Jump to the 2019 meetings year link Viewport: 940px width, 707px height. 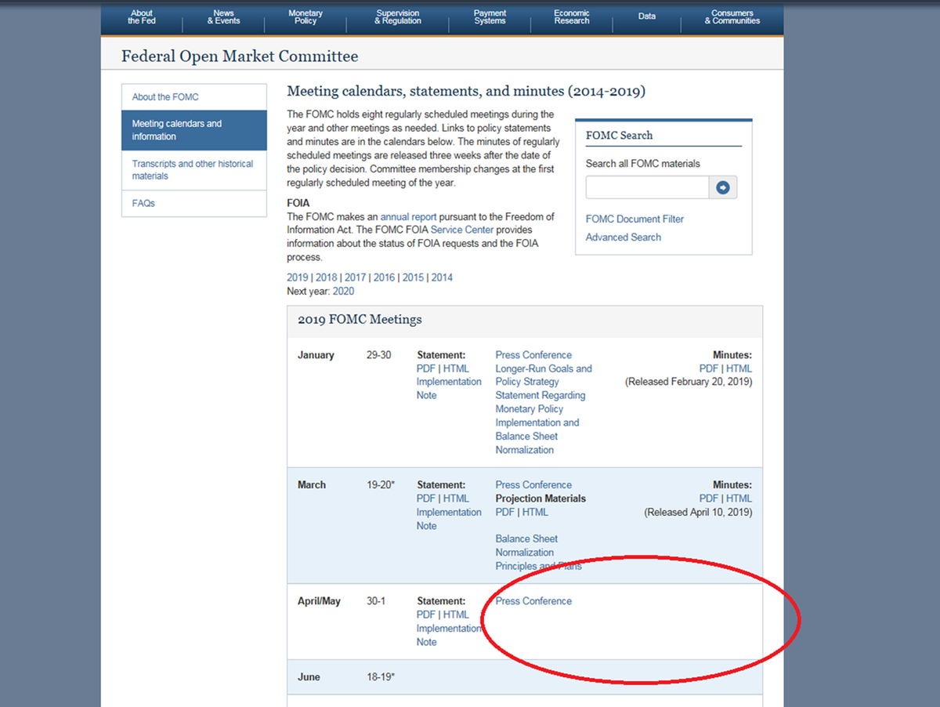pyautogui.click(x=298, y=277)
